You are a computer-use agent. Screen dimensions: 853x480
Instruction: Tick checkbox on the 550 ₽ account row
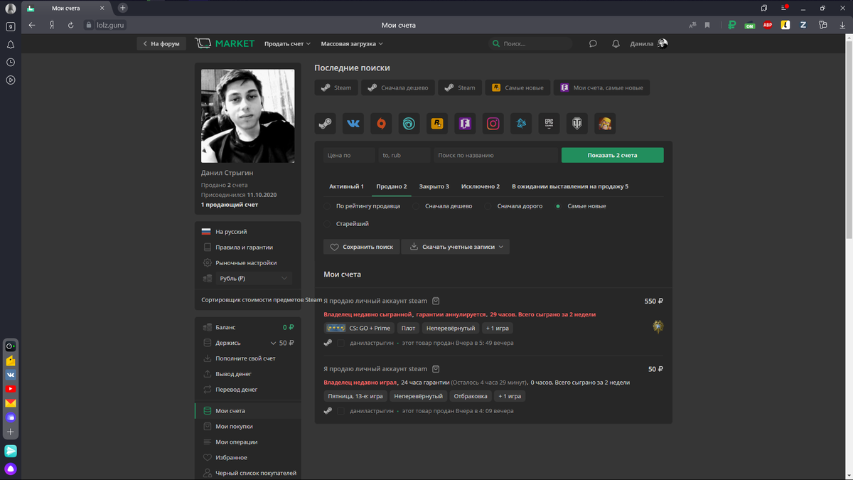pos(341,343)
